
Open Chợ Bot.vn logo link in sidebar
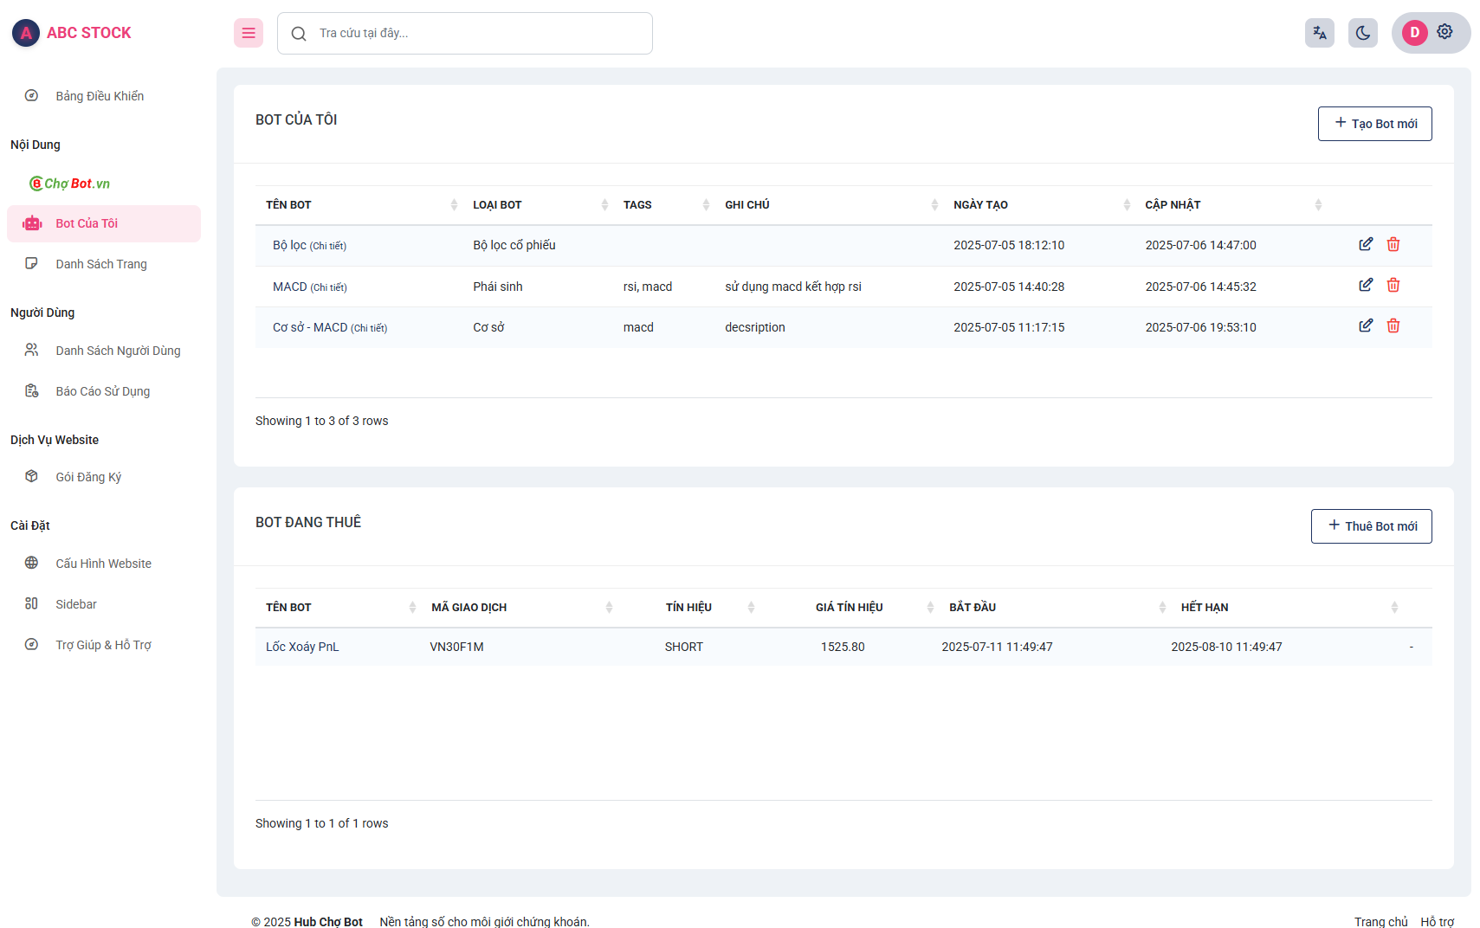(70, 184)
